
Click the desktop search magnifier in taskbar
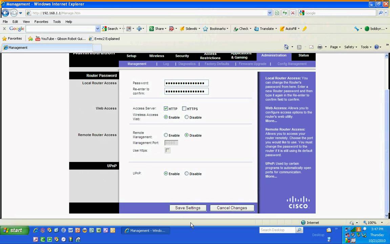click(x=300, y=230)
